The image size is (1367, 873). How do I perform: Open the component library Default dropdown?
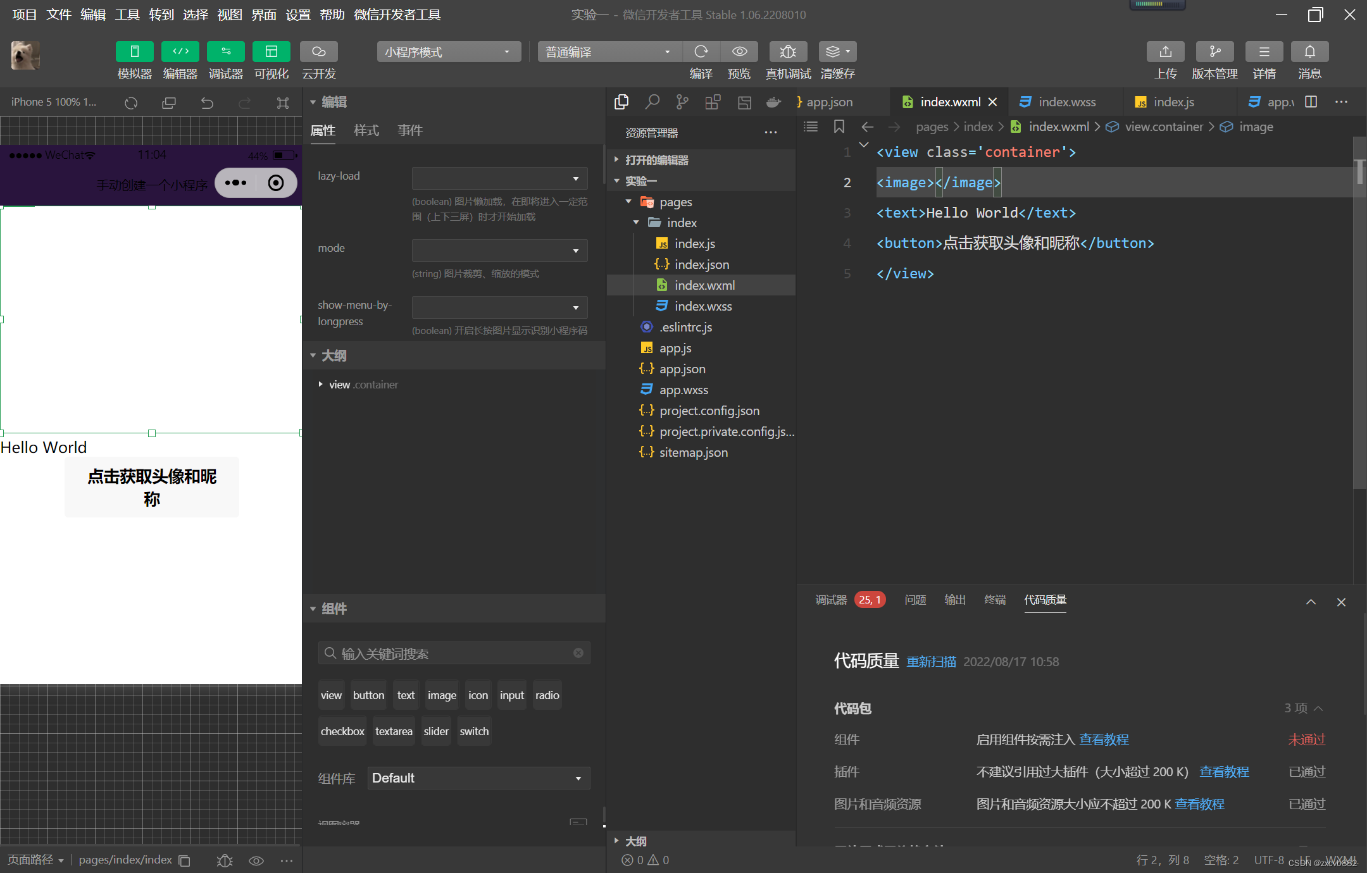coord(478,778)
